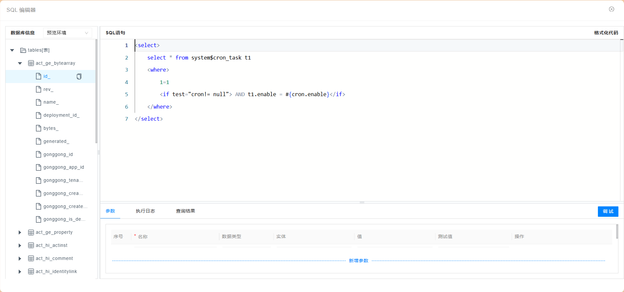Click the bytes_ column file icon
The image size is (624, 292).
(x=39, y=128)
